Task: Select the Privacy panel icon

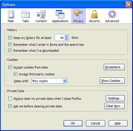Action: pyautogui.click(x=79, y=14)
